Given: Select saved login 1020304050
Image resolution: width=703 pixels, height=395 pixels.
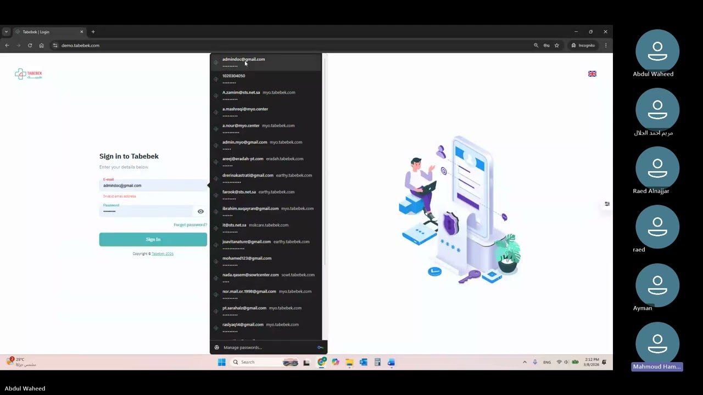Looking at the screenshot, I should point(266,78).
